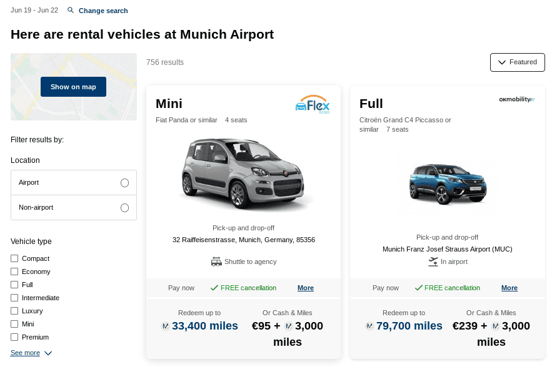This screenshot has width=557, height=367.
Task: Select the Airport location radio button
Action: coord(124,183)
